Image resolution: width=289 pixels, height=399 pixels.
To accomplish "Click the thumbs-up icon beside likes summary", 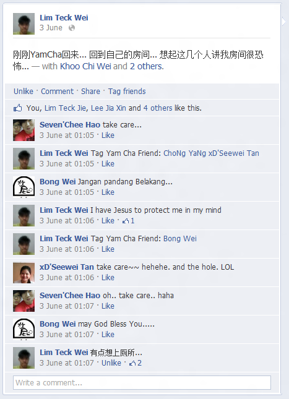I will coord(17,108).
